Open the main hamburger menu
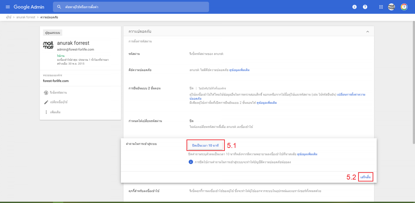This screenshot has height=203, width=415. pyautogui.click(x=8, y=7)
